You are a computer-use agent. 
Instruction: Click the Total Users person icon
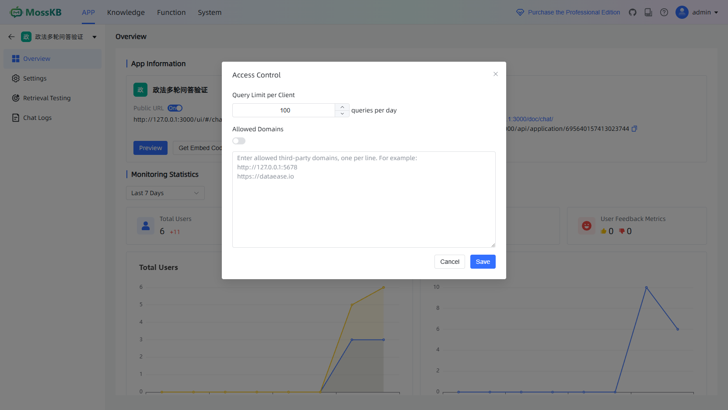tap(146, 226)
